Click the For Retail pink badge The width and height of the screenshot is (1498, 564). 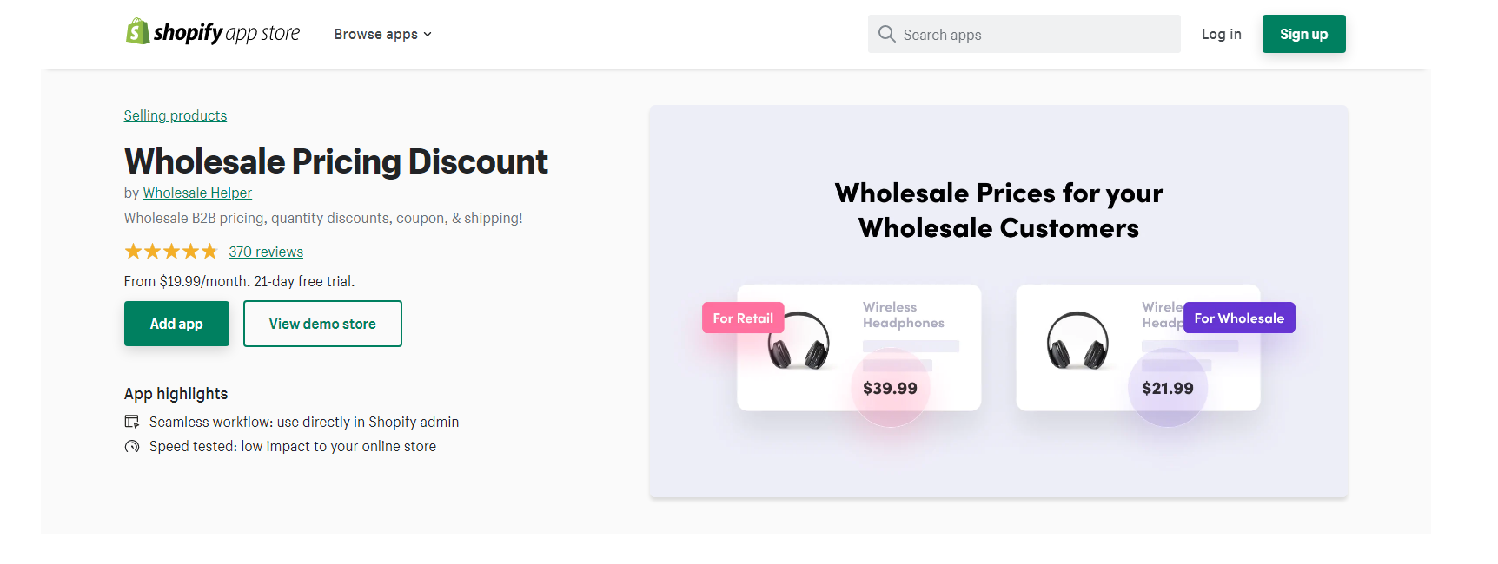pyautogui.click(x=743, y=318)
